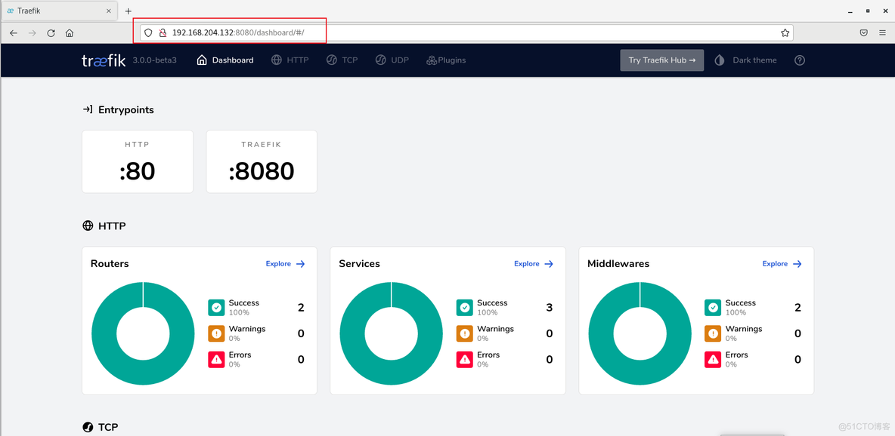Click the browser reload icon

pos(51,33)
